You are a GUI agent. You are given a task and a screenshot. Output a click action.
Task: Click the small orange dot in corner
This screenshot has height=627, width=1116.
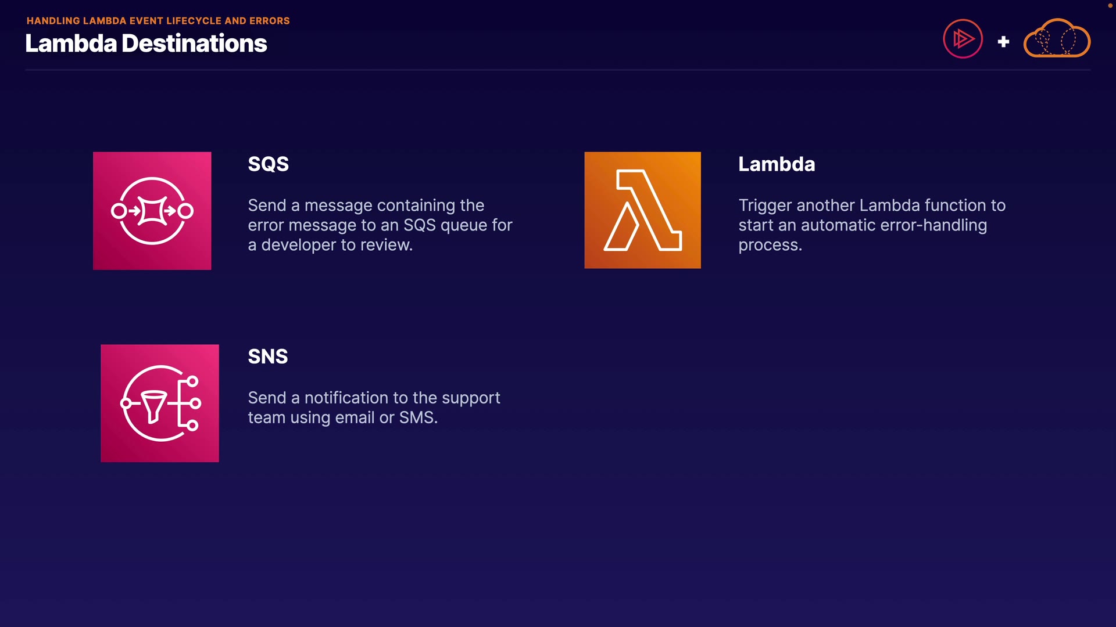pyautogui.click(x=1110, y=6)
